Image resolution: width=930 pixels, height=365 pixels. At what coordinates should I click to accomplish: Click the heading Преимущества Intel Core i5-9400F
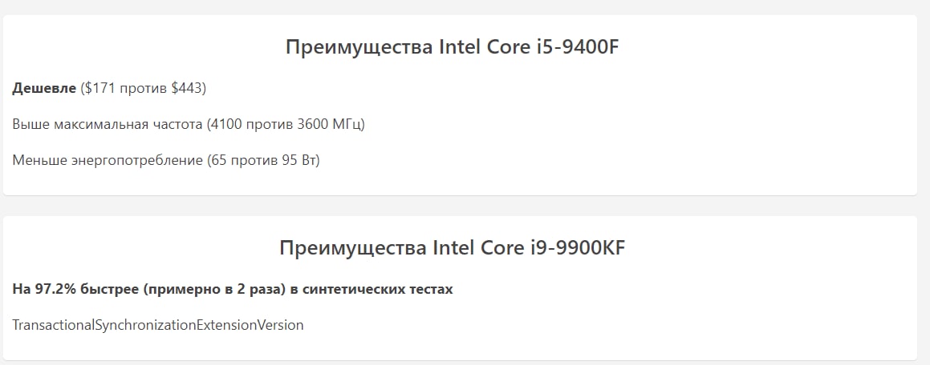click(x=452, y=47)
